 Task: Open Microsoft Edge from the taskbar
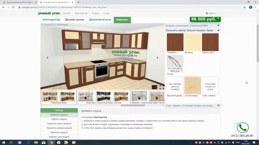tap(28, 143)
